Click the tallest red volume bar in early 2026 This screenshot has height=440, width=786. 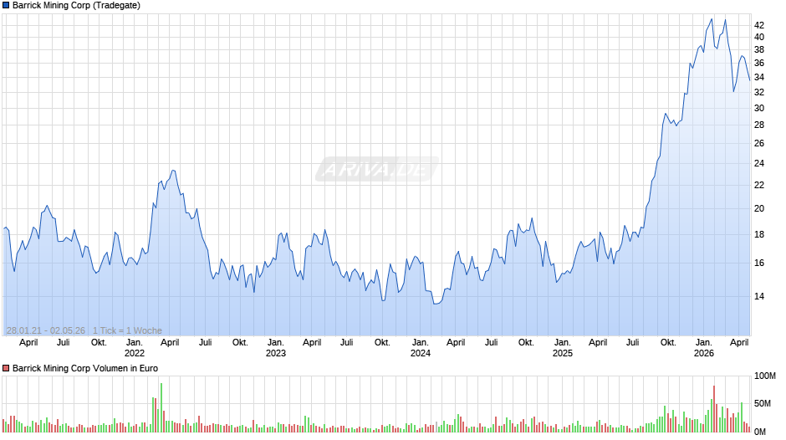point(714,409)
